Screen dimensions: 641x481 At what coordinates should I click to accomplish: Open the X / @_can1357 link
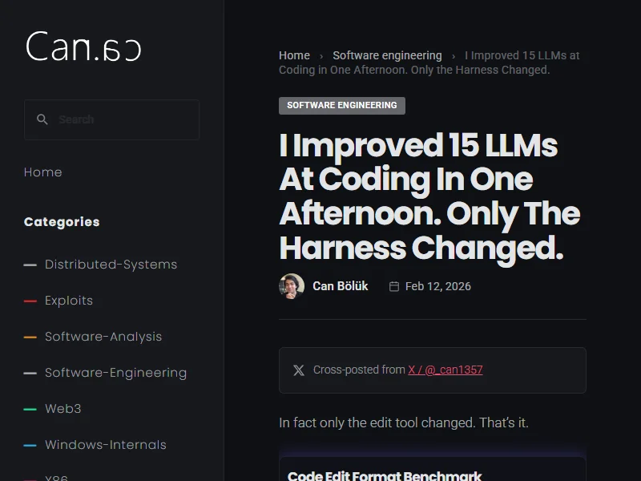(x=445, y=370)
